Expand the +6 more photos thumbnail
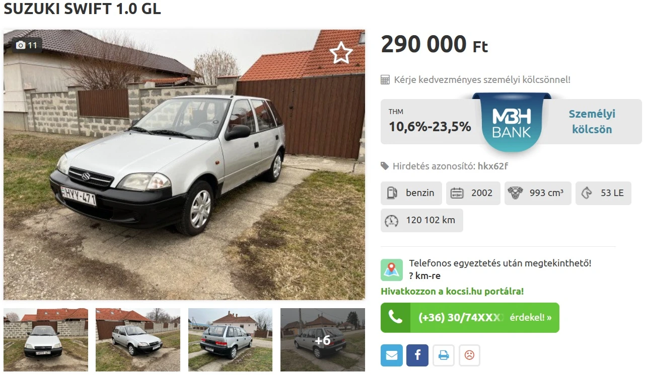Screen dimensions: 648x375 point(323,340)
